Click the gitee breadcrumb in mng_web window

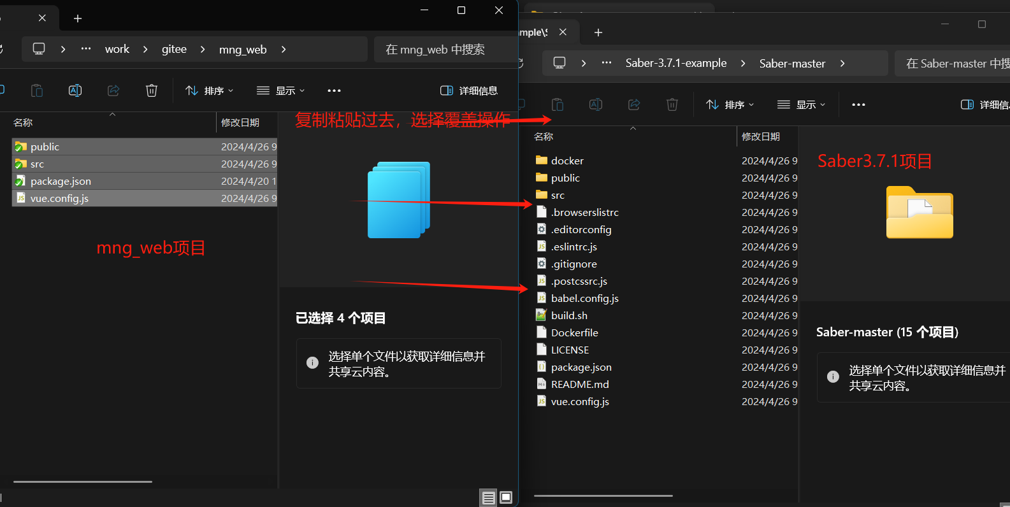click(174, 49)
